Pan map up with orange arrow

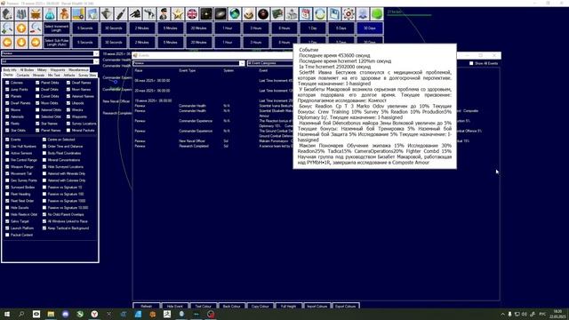click(x=21, y=28)
